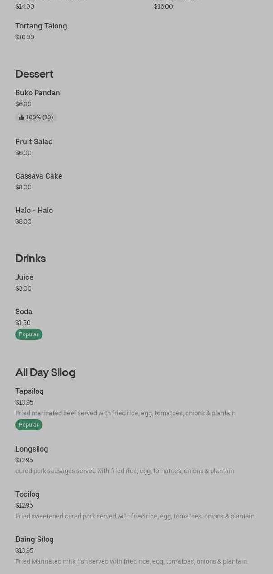
Task: Open the Tocilog menu item
Action: (x=28, y=494)
